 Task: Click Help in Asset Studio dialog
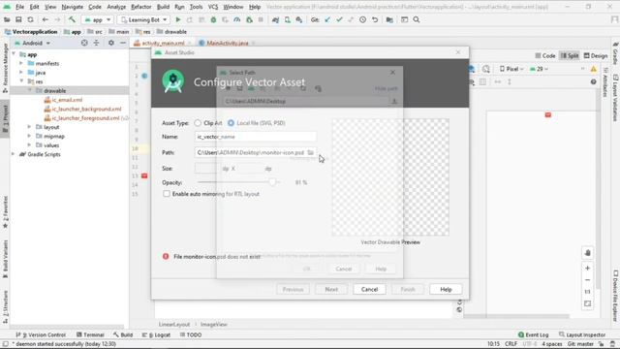click(x=446, y=289)
